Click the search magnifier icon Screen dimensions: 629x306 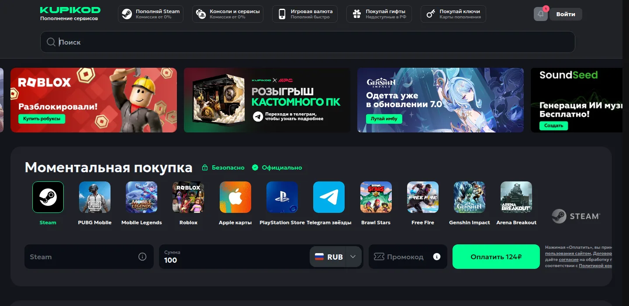[51, 42]
